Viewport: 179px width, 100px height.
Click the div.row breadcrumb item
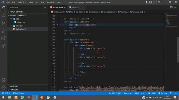click(x=124, y=12)
